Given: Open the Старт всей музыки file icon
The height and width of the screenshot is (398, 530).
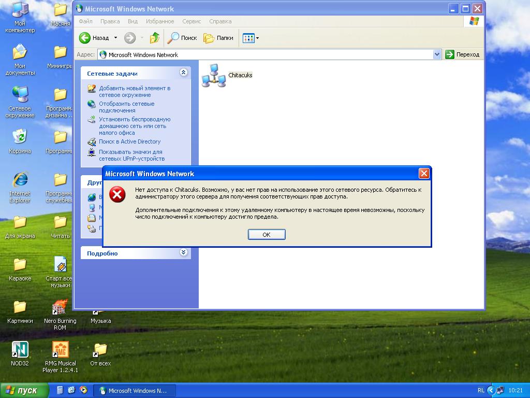Looking at the screenshot, I should point(60,273).
